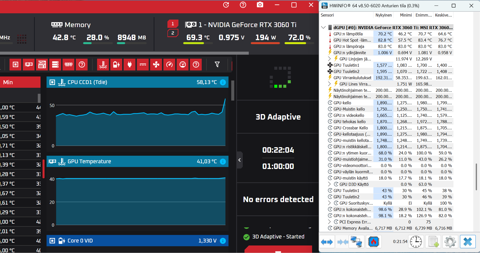Collapse the dGPU NVIDIA RTX 3060 Ti group

(323, 27)
